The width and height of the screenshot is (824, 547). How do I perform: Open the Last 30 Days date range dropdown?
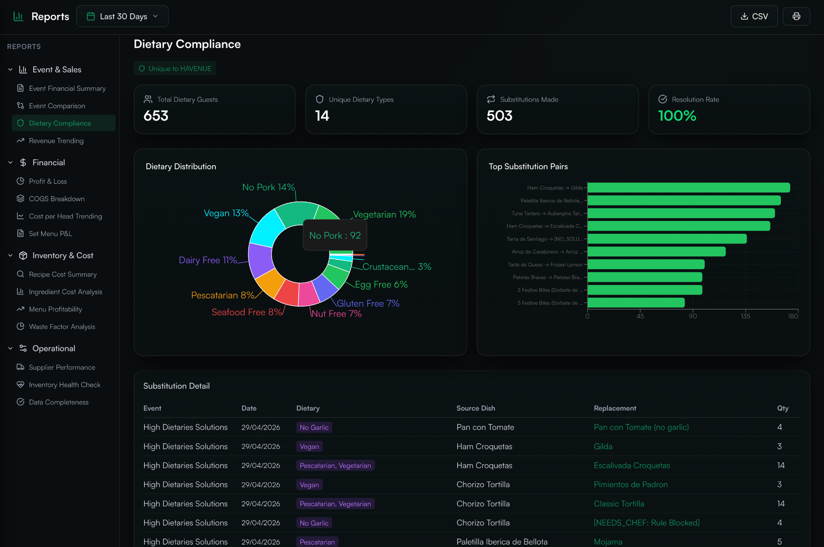coord(123,16)
